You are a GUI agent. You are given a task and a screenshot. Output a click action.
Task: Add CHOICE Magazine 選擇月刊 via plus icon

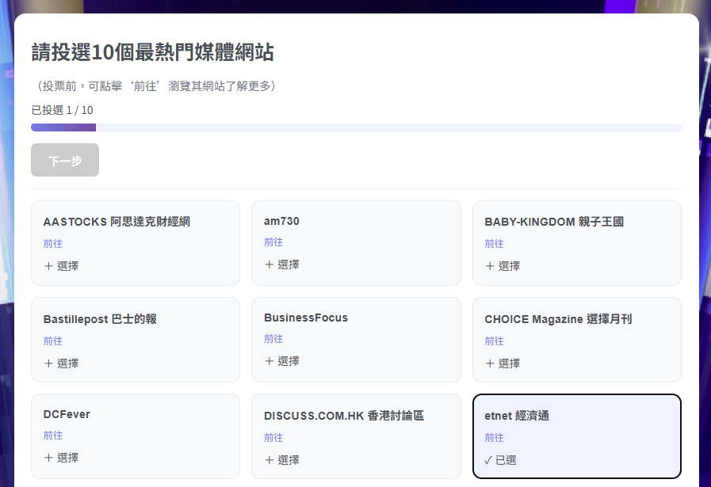pyautogui.click(x=503, y=363)
